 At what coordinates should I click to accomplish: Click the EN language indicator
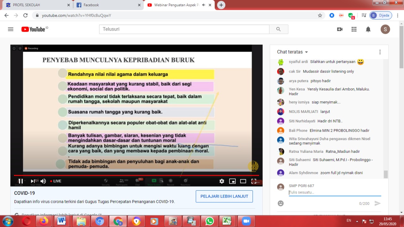coord(349,220)
